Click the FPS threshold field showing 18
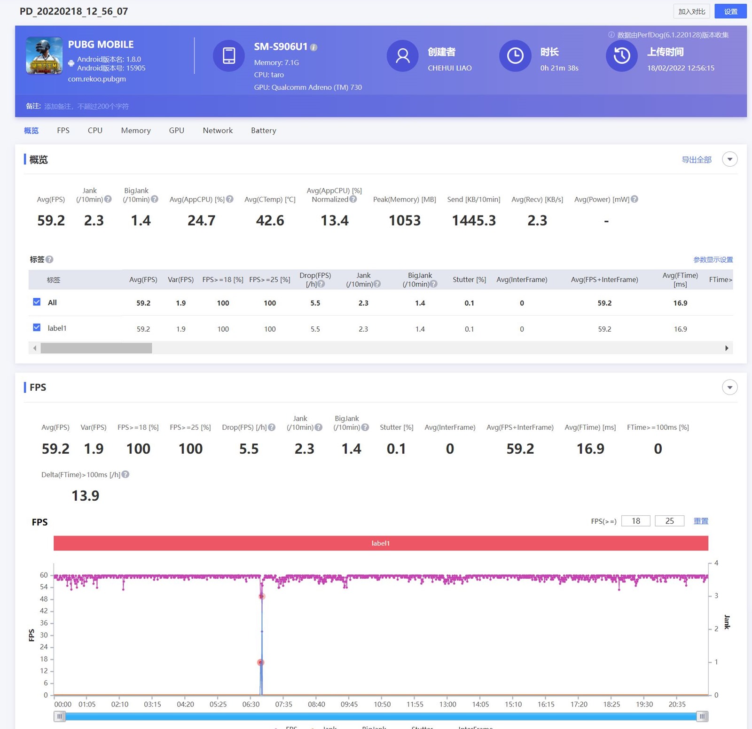Viewport: 752px width, 729px height. point(635,521)
